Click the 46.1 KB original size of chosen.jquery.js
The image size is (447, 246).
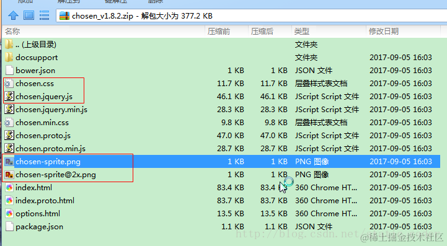click(x=231, y=97)
